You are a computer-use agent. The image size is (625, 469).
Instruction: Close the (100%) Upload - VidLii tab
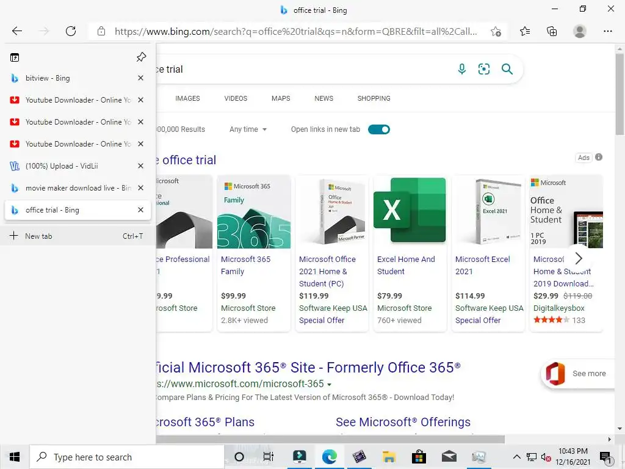141,165
